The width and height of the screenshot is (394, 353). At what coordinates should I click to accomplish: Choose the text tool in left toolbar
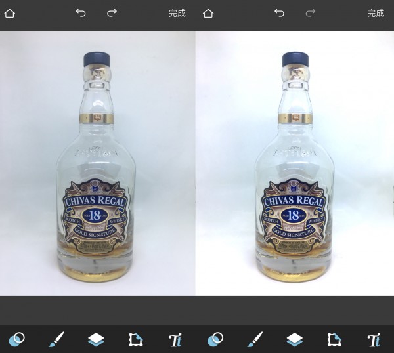(x=175, y=339)
